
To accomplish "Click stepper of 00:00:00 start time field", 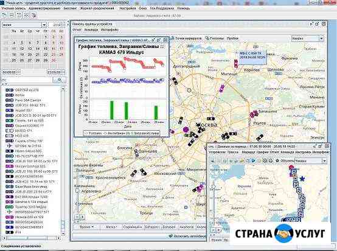I will [x=18, y=72].
